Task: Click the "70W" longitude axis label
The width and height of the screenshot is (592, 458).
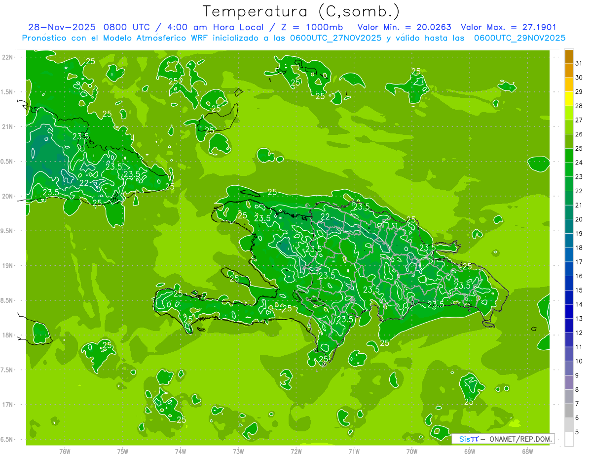Action: tap(412, 452)
